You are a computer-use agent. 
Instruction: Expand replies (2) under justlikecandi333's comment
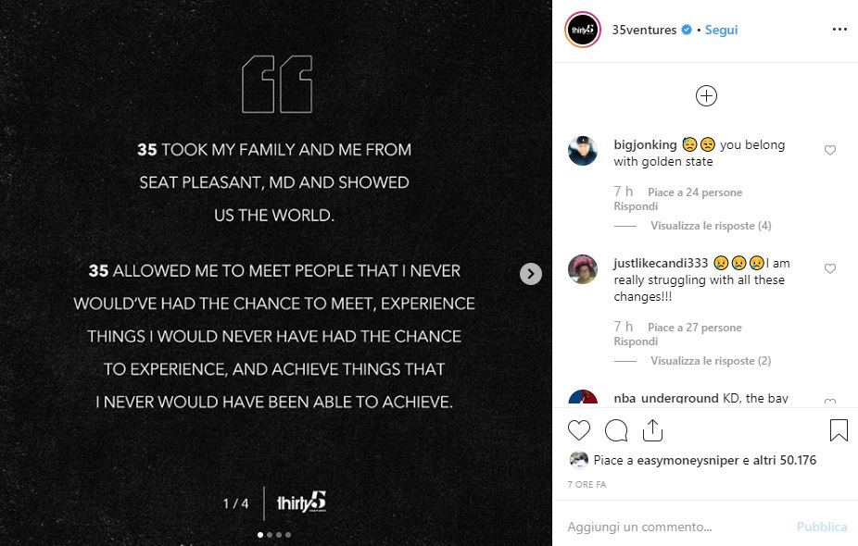click(x=711, y=361)
